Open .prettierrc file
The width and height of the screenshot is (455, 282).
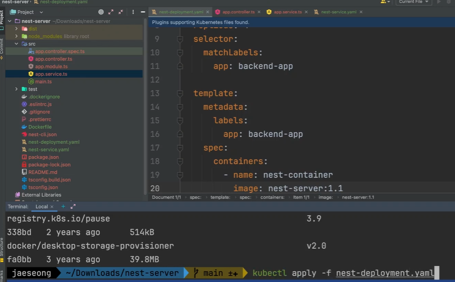click(40, 119)
